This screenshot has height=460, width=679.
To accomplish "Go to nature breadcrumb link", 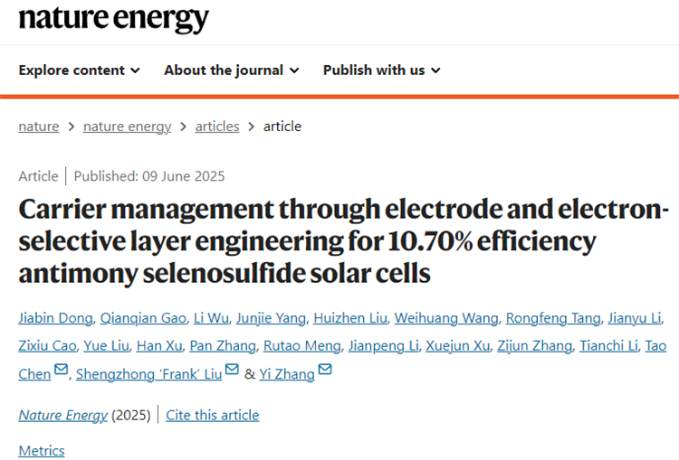I will (x=39, y=127).
